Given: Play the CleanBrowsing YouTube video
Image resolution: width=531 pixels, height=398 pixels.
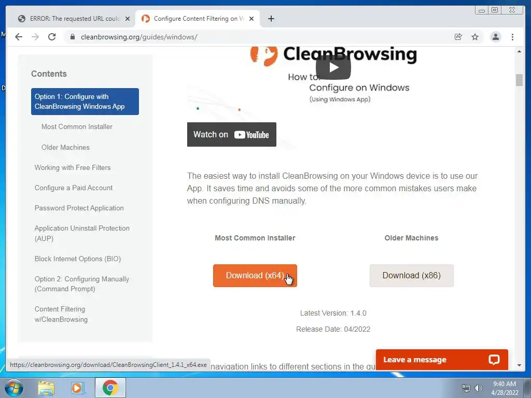Looking at the screenshot, I should [333, 67].
